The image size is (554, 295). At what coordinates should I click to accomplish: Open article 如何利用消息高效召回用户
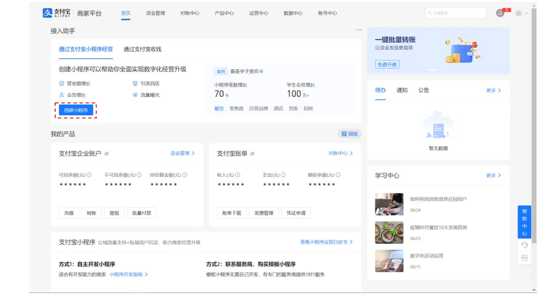tap(438, 199)
